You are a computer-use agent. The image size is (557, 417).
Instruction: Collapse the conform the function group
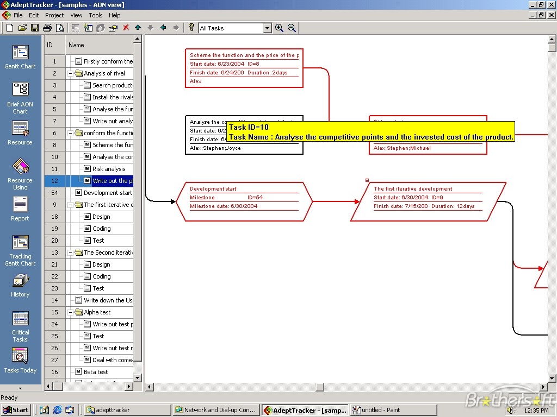(x=71, y=133)
